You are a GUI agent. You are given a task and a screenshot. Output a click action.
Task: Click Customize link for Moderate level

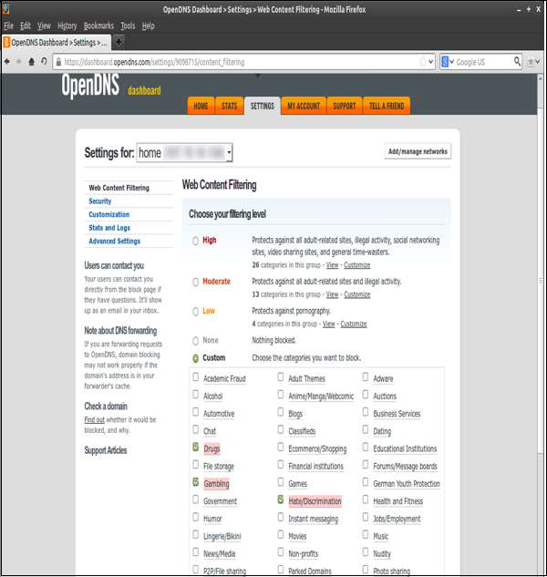point(357,294)
